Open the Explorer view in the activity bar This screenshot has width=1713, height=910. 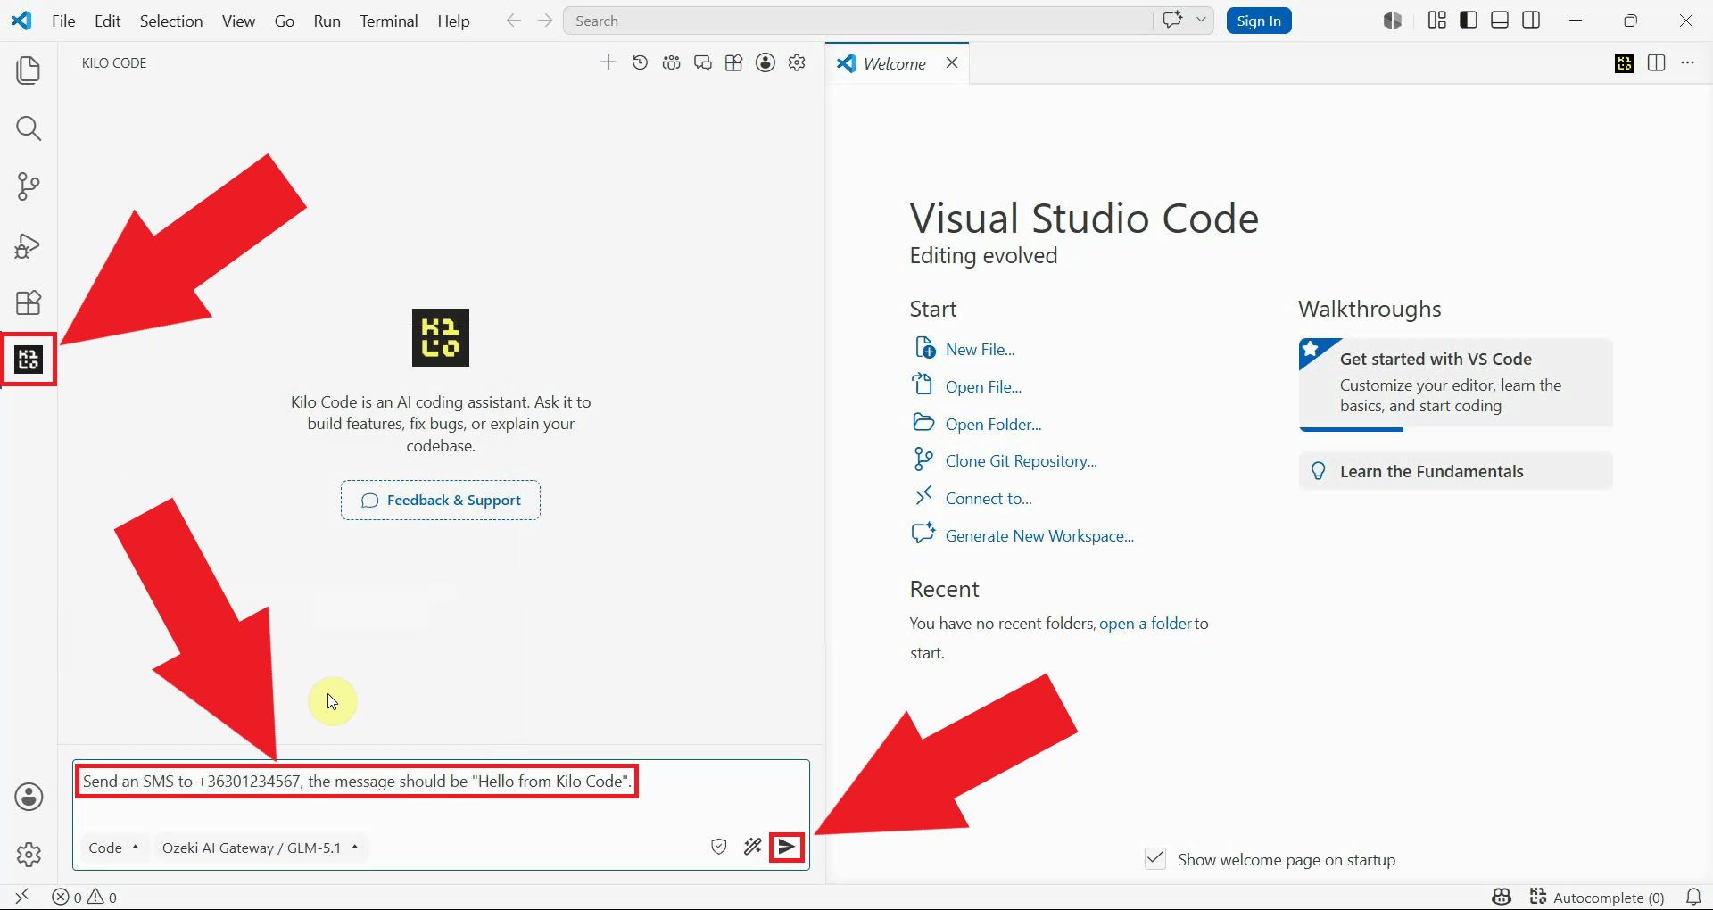(x=29, y=70)
